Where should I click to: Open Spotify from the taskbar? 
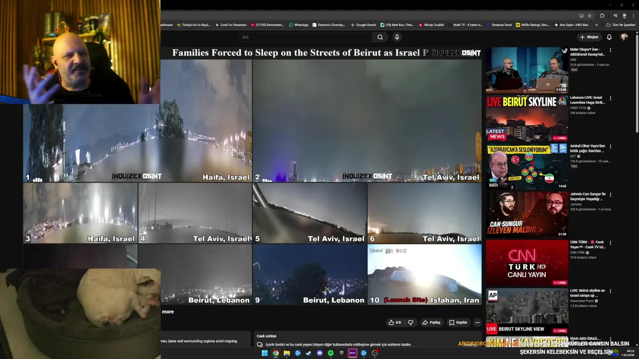(330, 353)
